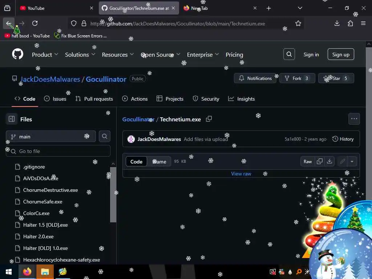This screenshot has height=279, width=372.
Task: Open the commit History link
Action: (x=343, y=139)
